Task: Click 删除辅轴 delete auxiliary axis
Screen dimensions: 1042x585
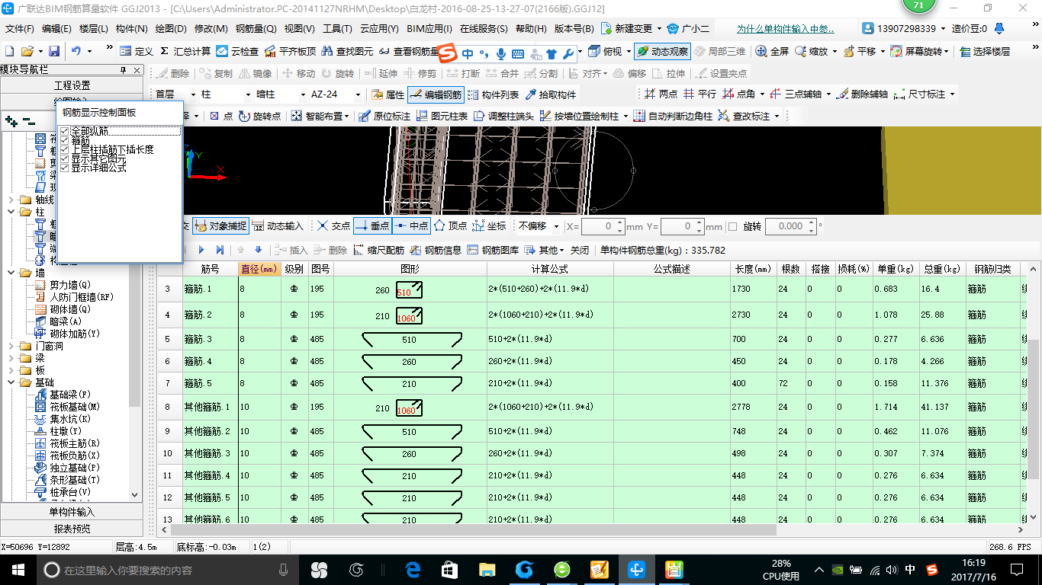Action: click(862, 94)
